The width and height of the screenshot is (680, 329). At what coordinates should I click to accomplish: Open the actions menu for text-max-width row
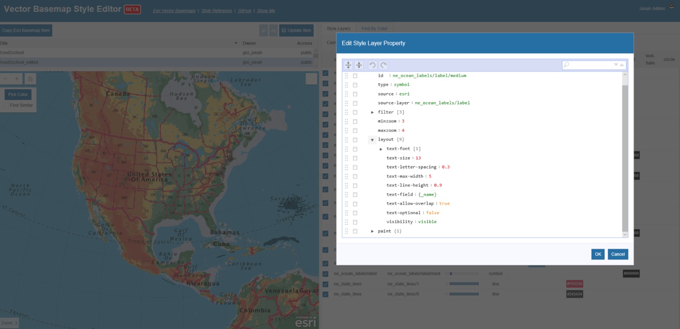click(x=355, y=176)
